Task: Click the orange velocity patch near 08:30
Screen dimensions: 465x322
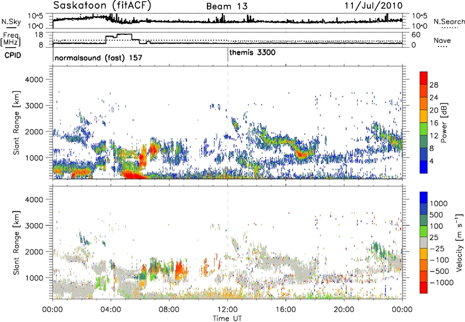Action: coord(181,270)
